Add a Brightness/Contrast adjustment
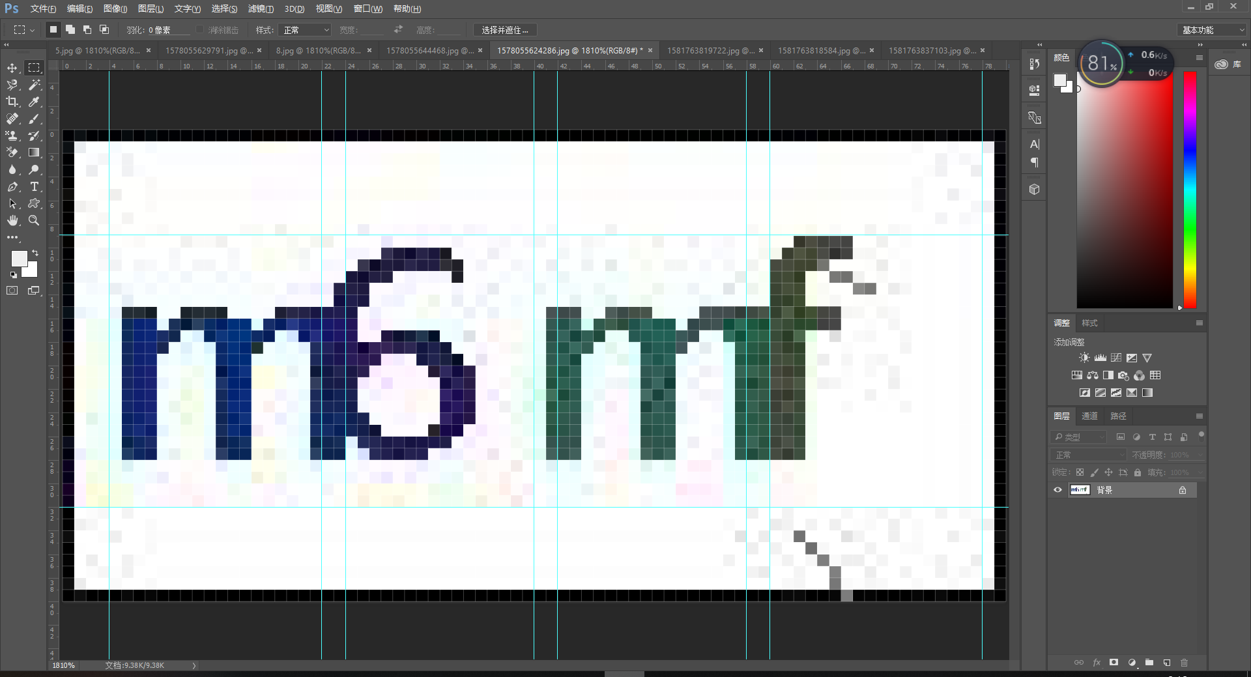1251x677 pixels. [1084, 358]
